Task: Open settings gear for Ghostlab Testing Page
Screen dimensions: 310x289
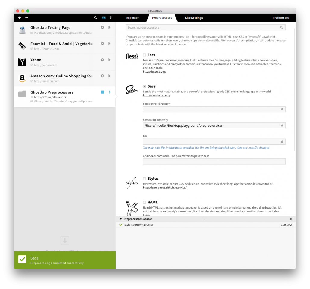Action: pos(102,27)
